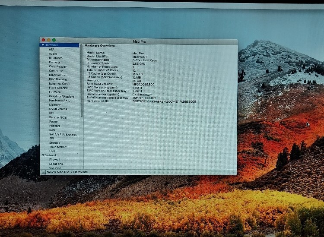Click the Number of Processors label

(x=102, y=66)
